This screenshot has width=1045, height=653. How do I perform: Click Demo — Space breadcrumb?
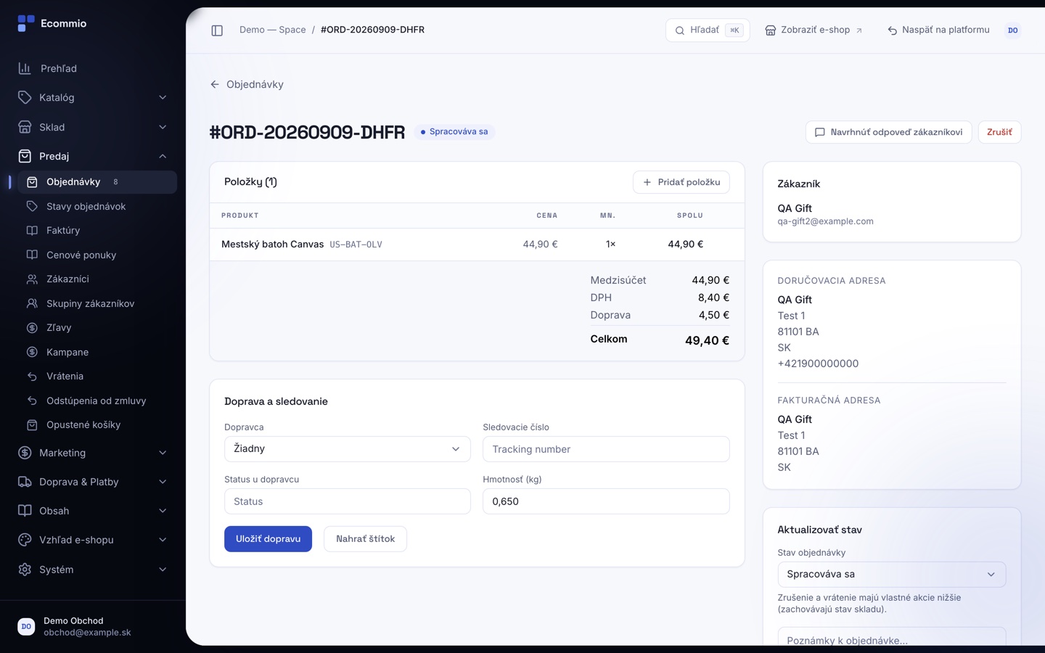(273, 30)
